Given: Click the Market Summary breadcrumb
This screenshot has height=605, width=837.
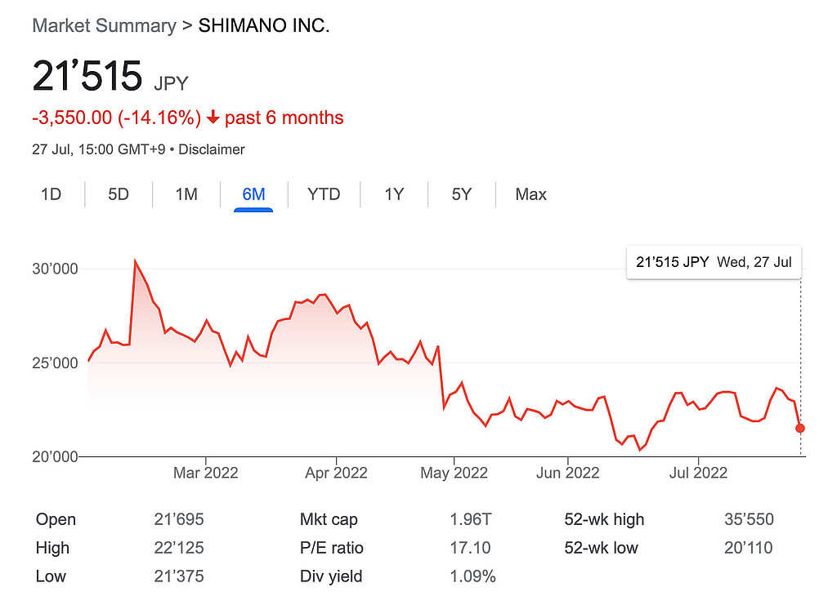Looking at the screenshot, I should tap(104, 25).
